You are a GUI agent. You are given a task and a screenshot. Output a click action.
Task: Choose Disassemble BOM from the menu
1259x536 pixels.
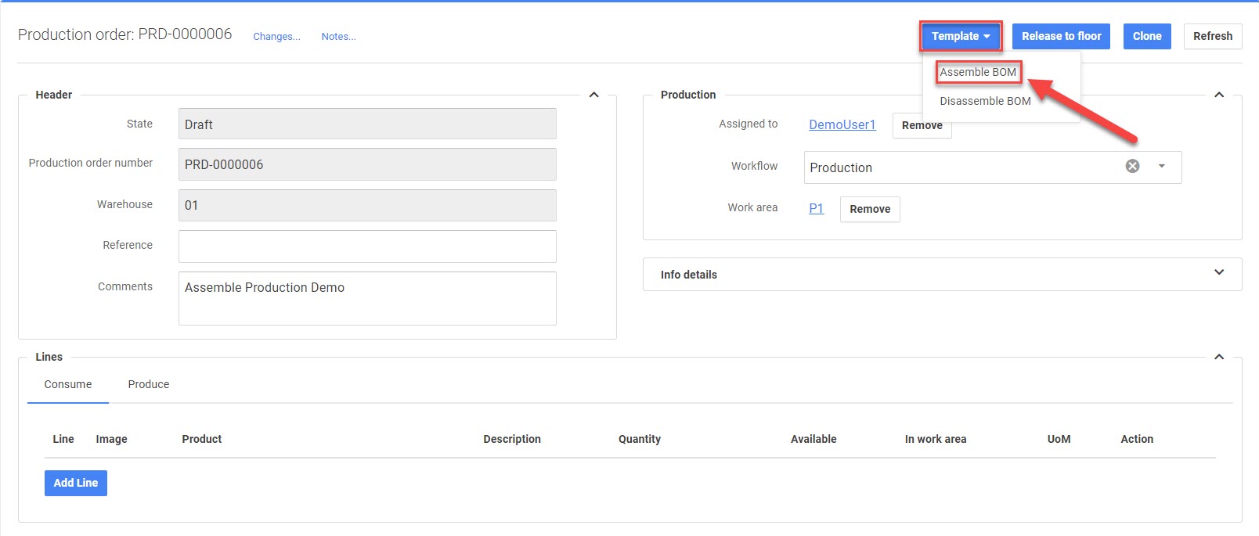(x=985, y=101)
